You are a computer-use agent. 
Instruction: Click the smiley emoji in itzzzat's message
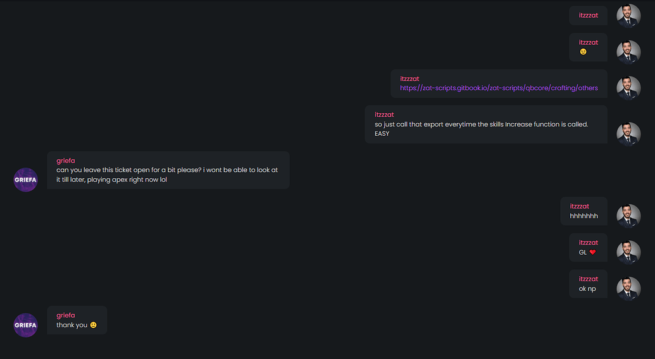click(x=583, y=52)
